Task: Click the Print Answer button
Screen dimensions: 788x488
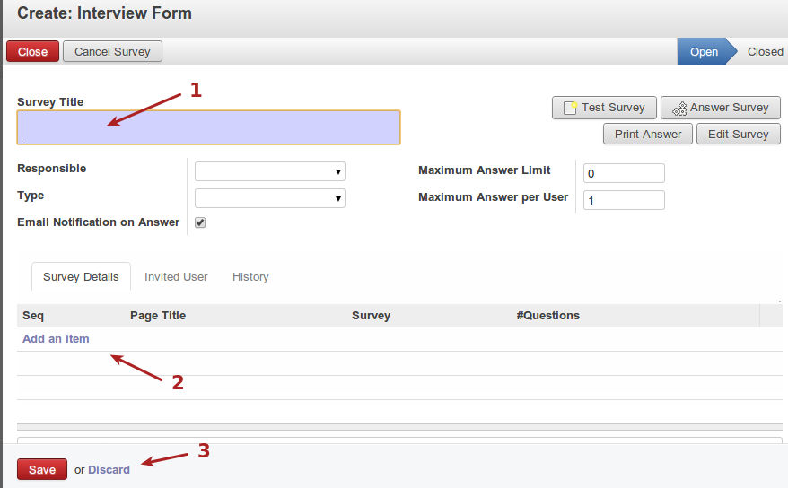Action: click(x=648, y=135)
